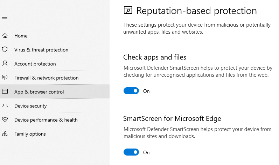Open Virus & threat protection page
This screenshot has width=279, height=165.
point(41,50)
